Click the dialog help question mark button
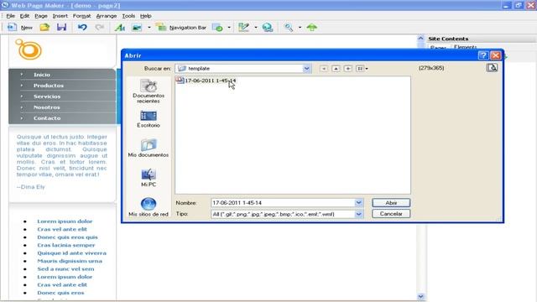Screen dimensions: 537x302 pos(483,55)
